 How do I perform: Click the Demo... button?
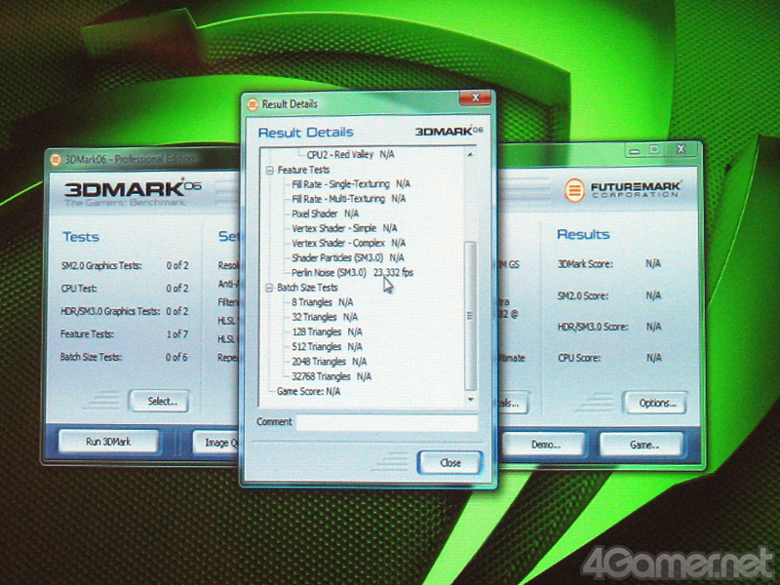click(543, 445)
